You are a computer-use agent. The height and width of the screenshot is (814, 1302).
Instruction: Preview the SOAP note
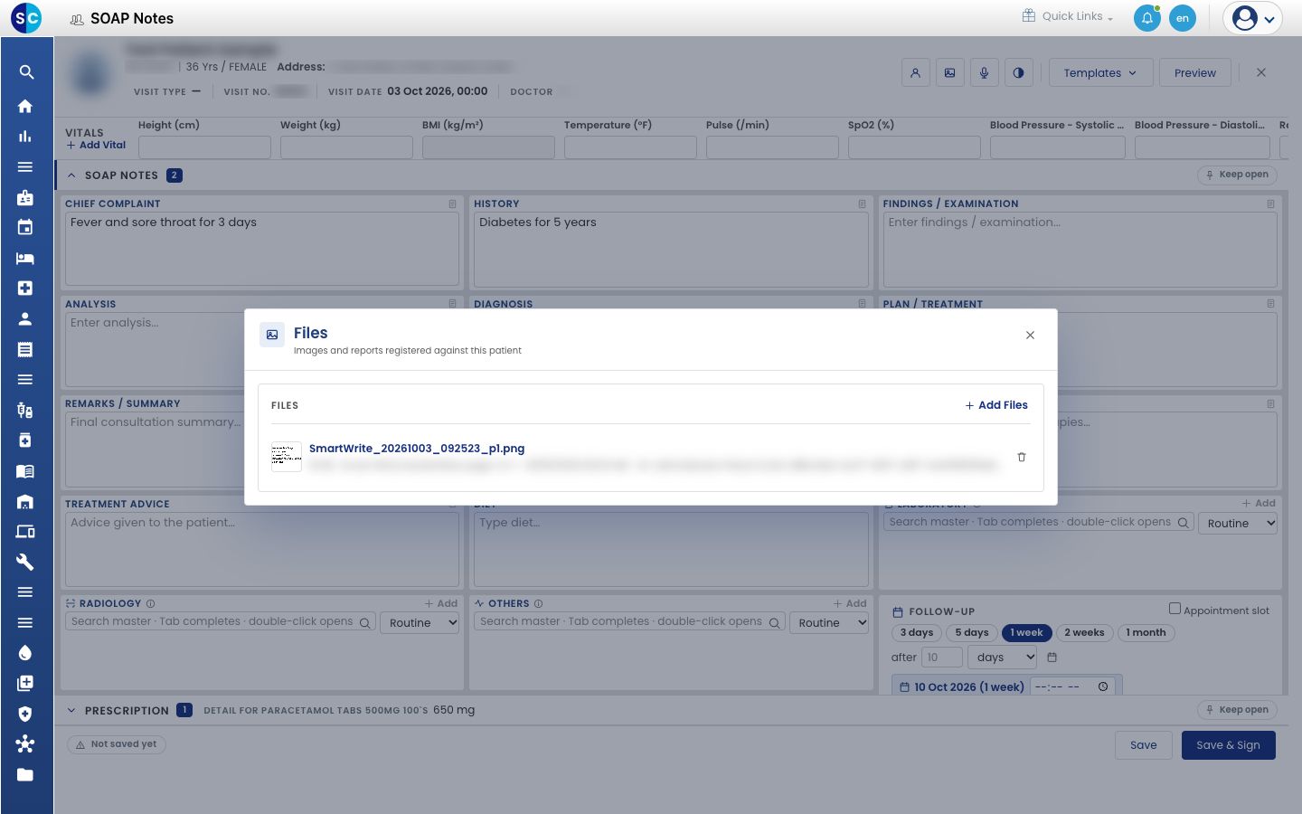click(x=1195, y=73)
